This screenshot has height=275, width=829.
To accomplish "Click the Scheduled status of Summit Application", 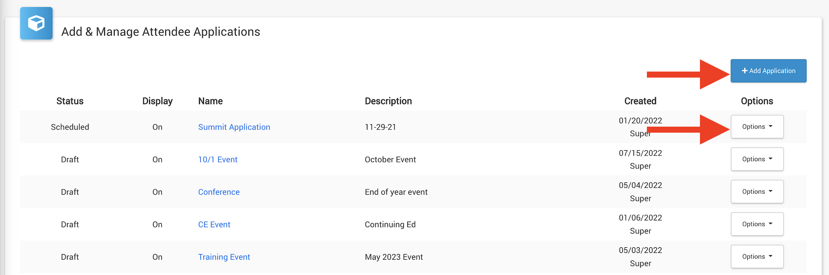I will pos(70,127).
